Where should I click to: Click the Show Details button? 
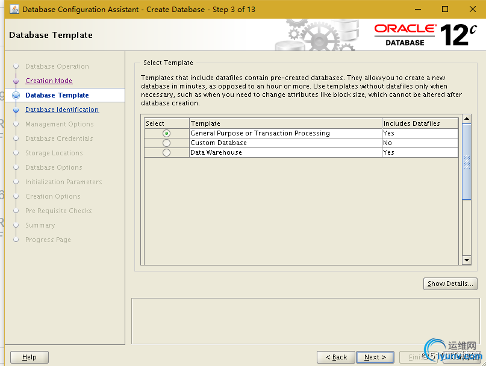[450, 284]
